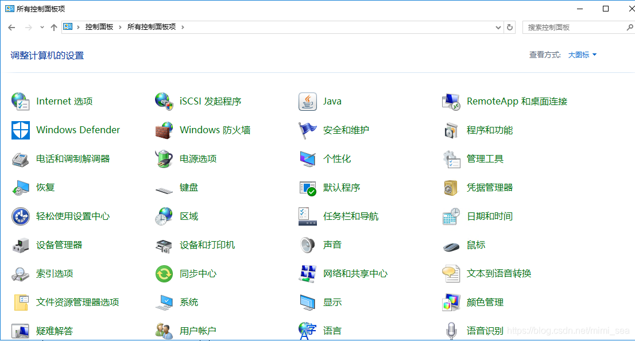
Task: Open the 安全和维护 flag icon
Action: point(307,130)
